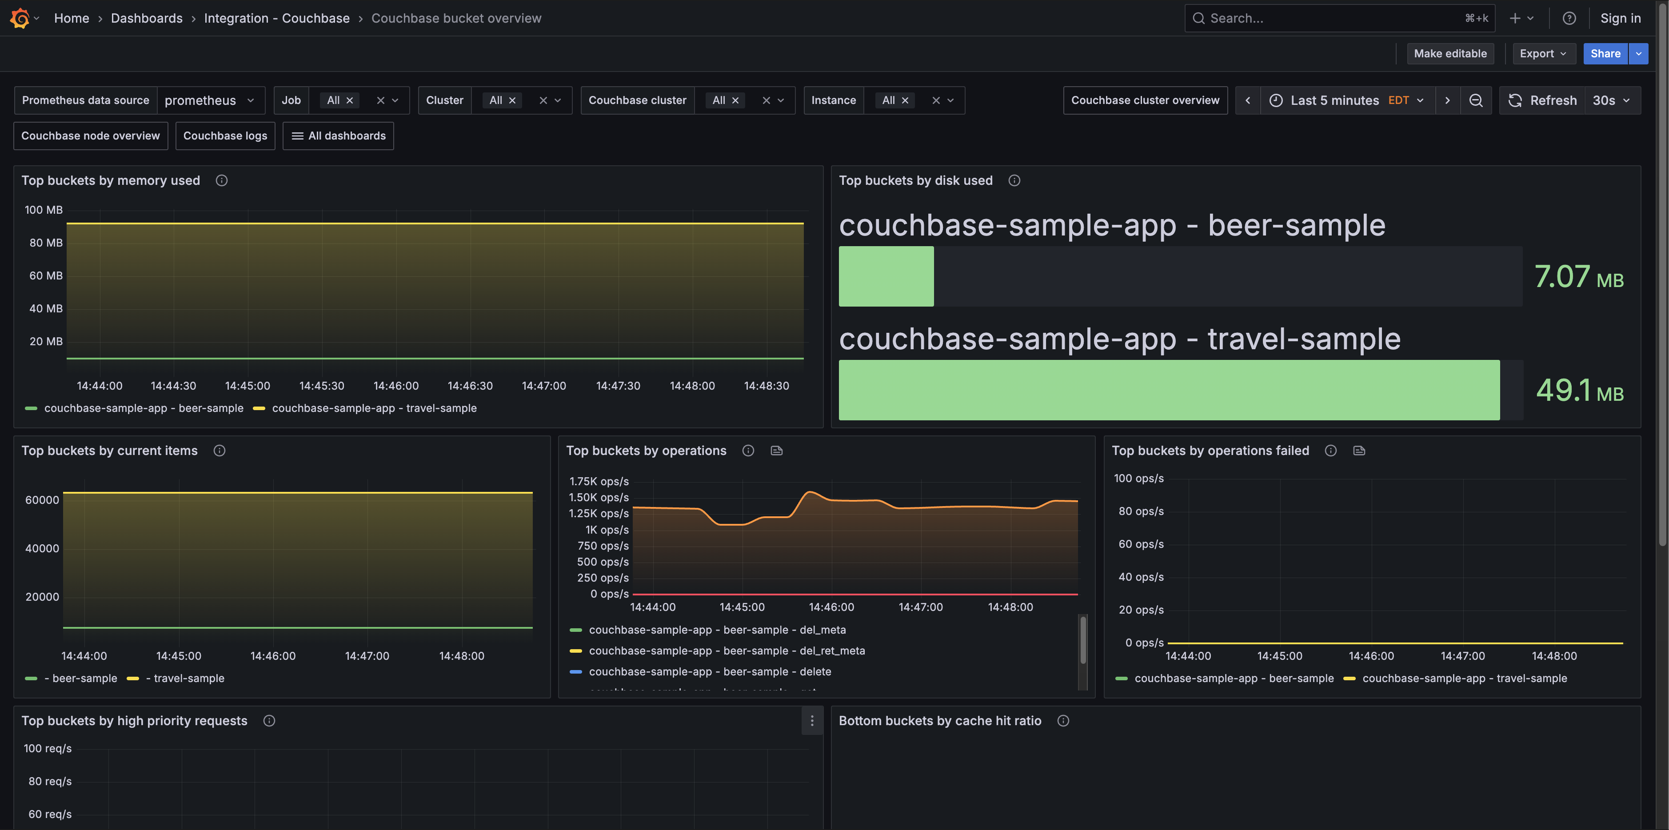Viewport: 1669px width, 830px height.
Task: Expand the Share options arrow
Action: coord(1638,54)
